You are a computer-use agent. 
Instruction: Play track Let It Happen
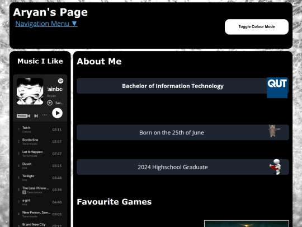(40, 154)
